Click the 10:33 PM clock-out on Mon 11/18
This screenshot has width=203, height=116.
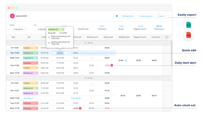tap(60, 108)
